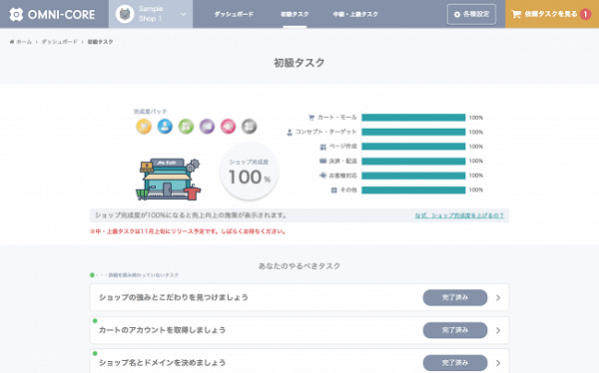
Task: Expand chevron of カートのアカウント task row
Action: (498, 331)
